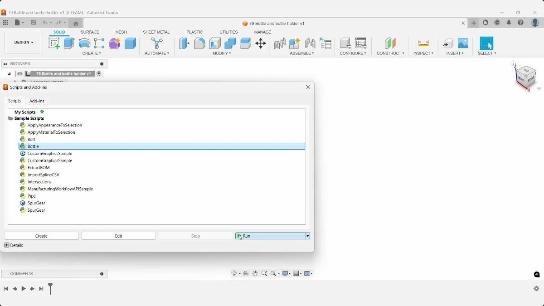Open the notifications bell
544x306 pixels.
pyautogui.click(x=509, y=23)
